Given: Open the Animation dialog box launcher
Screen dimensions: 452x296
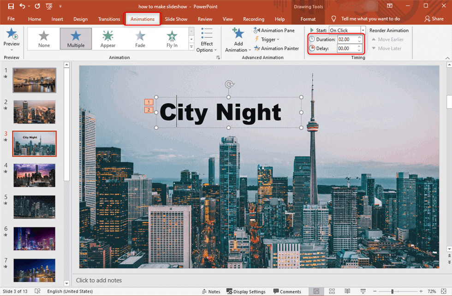Looking at the screenshot, I should (x=218, y=57).
